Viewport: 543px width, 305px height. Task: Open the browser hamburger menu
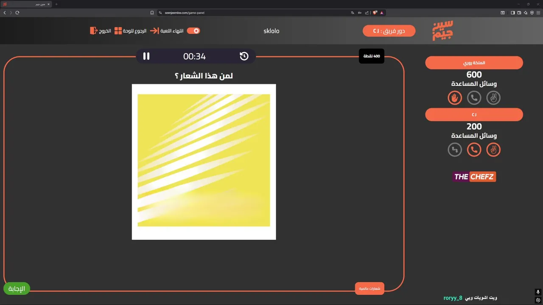coord(538,13)
